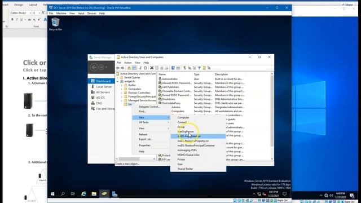Viewport: 361px width, 203px height.
Task: Click the blue Help icon in ADUC toolbar
Action: tap(173, 68)
